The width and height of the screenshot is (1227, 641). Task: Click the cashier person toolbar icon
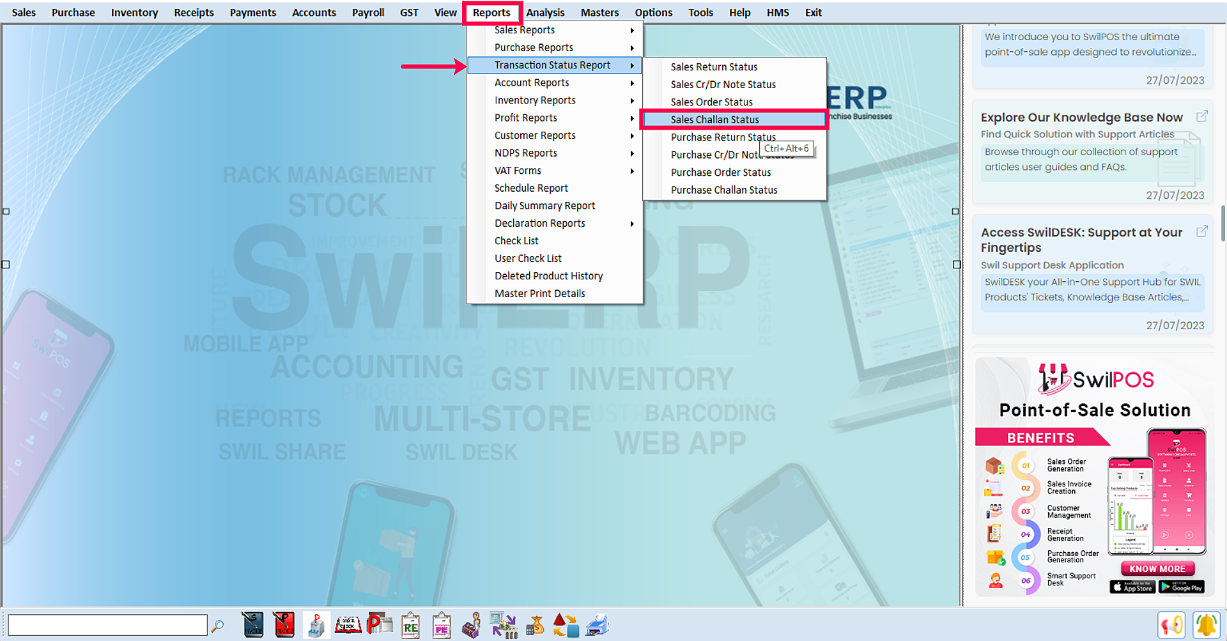[x=472, y=625]
